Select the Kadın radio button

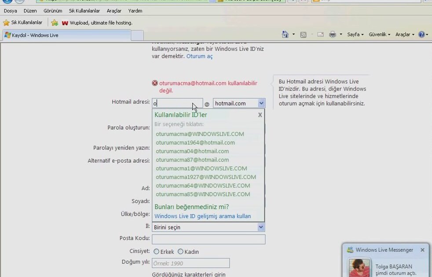point(180,251)
